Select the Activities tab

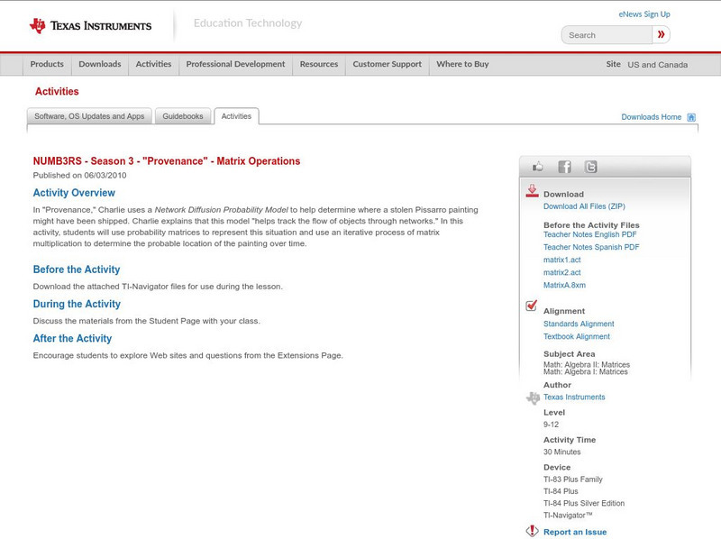click(236, 116)
